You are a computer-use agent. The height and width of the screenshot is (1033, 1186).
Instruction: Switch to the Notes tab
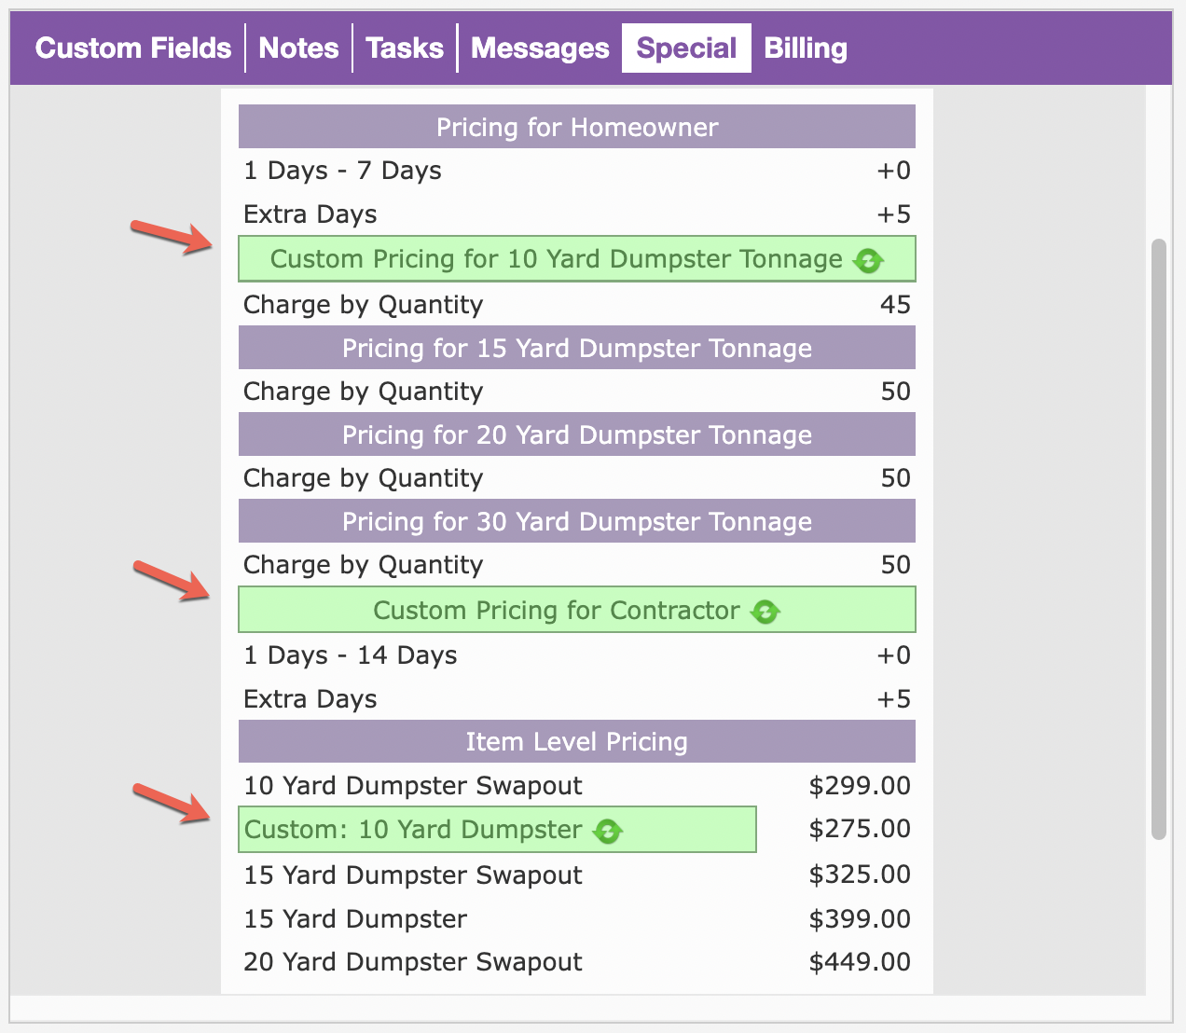[x=298, y=48]
